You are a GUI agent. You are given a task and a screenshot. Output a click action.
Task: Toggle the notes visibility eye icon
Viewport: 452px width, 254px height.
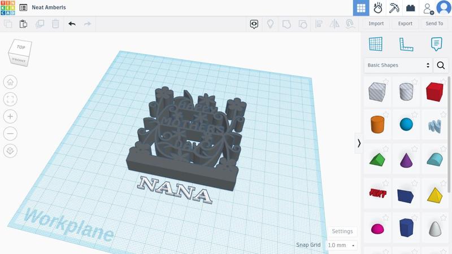(254, 24)
